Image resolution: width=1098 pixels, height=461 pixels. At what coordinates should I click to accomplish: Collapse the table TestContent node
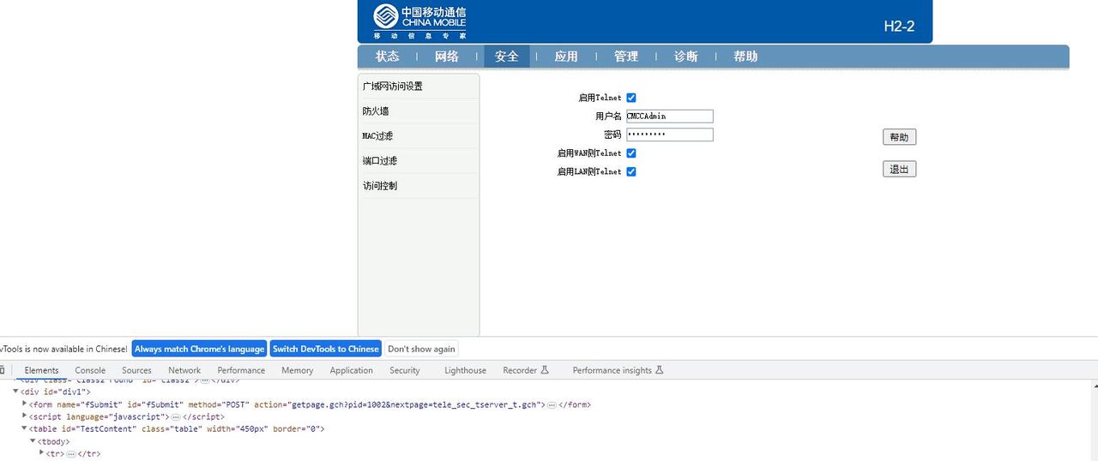[25, 428]
